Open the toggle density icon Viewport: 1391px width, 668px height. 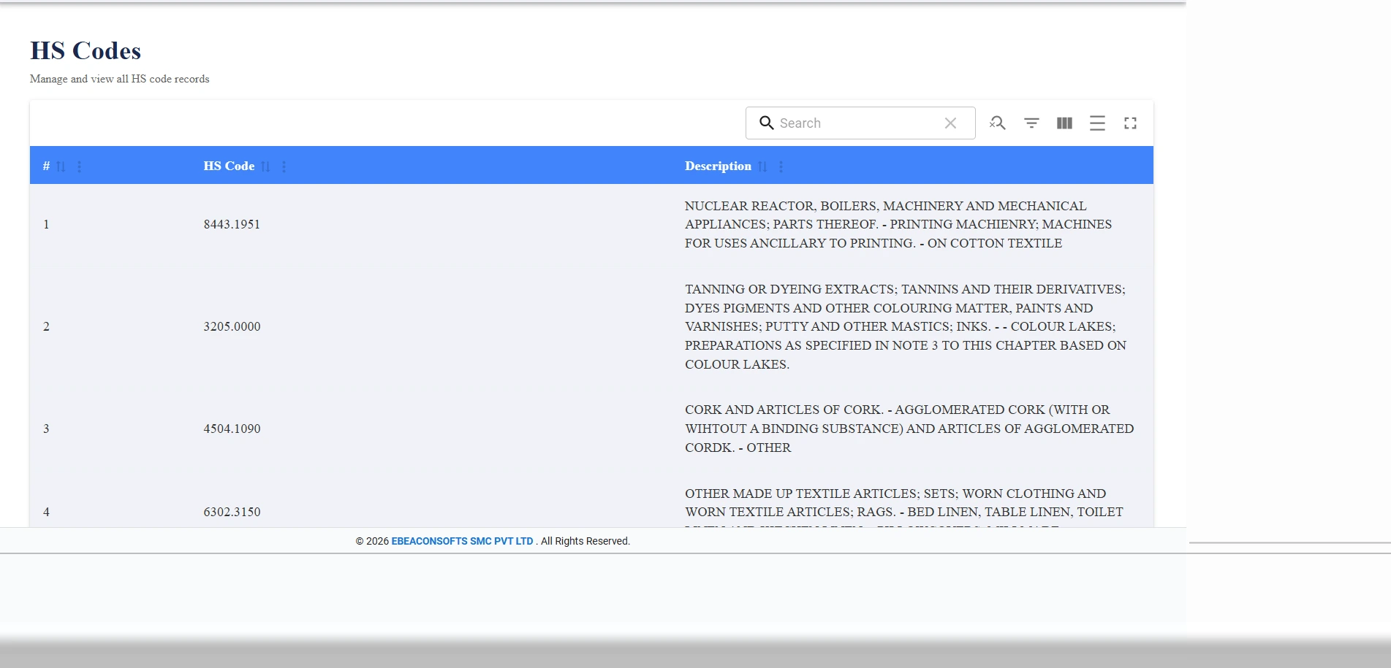coord(1097,123)
